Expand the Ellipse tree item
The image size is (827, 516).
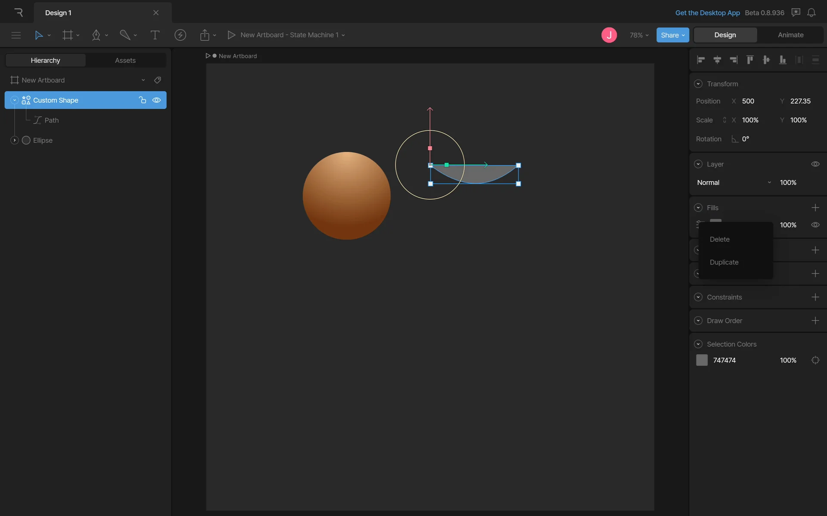tap(14, 140)
